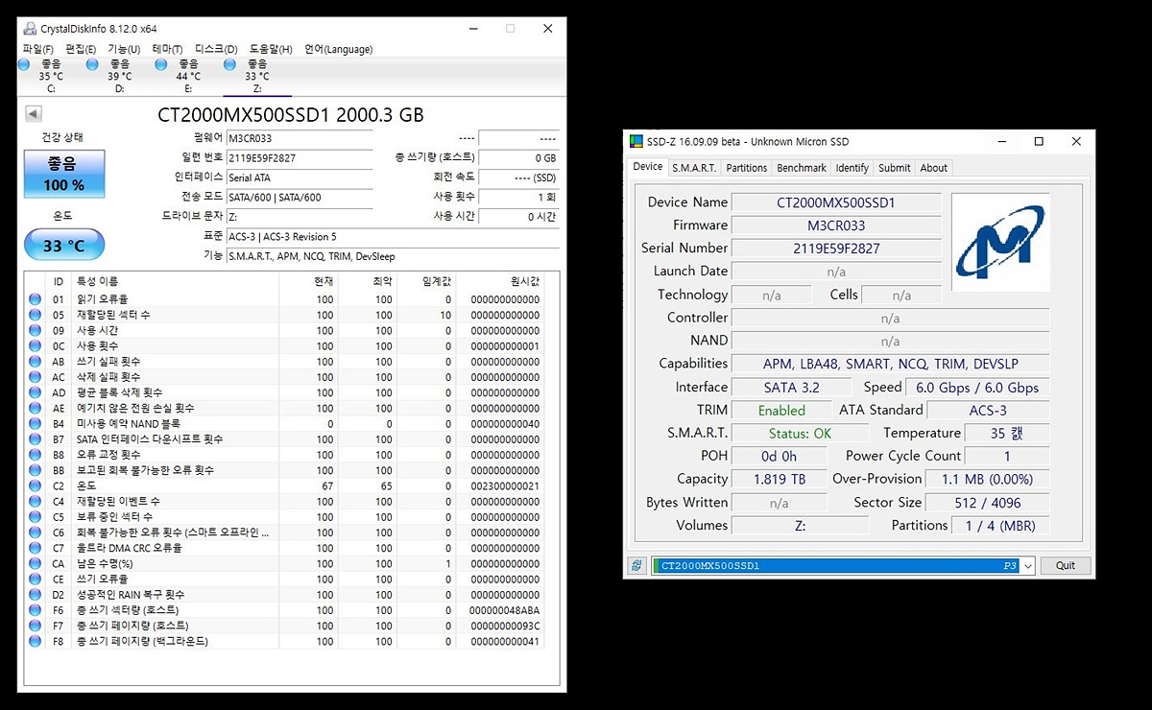Click the previous disk arrow button
The image size is (1152, 710).
click(x=33, y=114)
